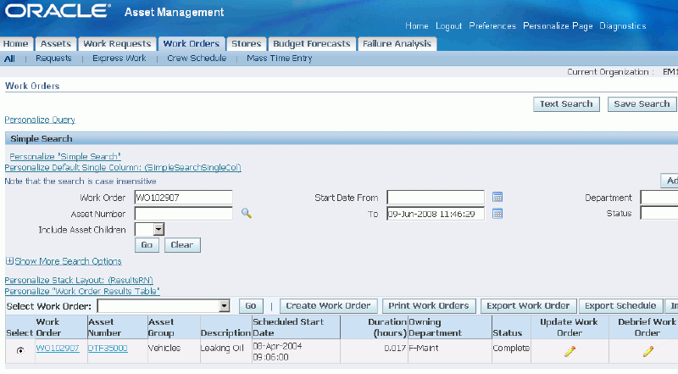The height and width of the screenshot is (374, 678).
Task: Open the Mass Time Entry subtab
Action: coord(280,59)
